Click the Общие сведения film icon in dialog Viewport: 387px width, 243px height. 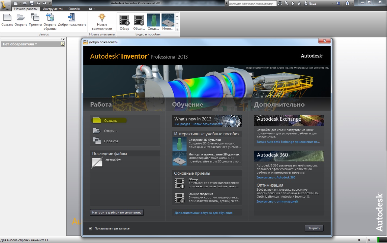[x=180, y=198]
